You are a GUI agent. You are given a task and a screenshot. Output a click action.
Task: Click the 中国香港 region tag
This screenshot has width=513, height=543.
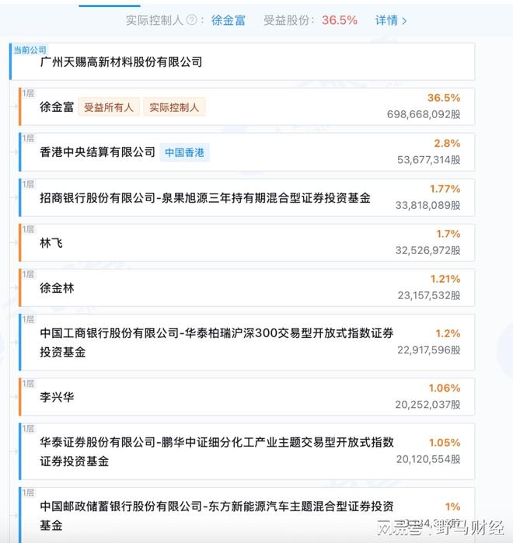tap(184, 152)
